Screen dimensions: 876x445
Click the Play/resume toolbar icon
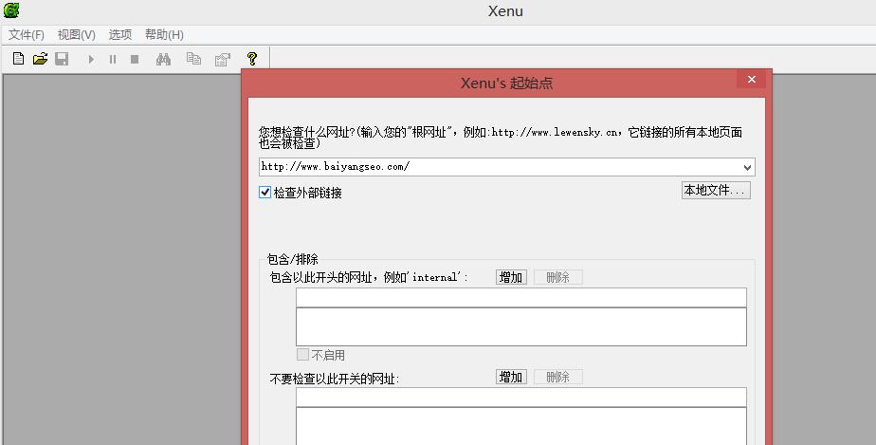pos(91,59)
